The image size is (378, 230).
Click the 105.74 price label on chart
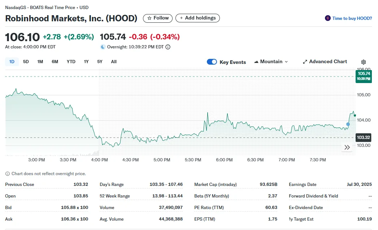point(364,76)
